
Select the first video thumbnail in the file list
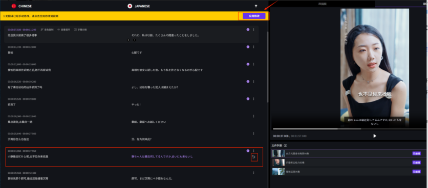(279, 153)
